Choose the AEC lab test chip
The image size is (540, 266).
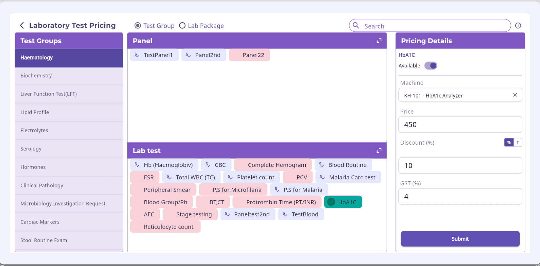(145, 214)
